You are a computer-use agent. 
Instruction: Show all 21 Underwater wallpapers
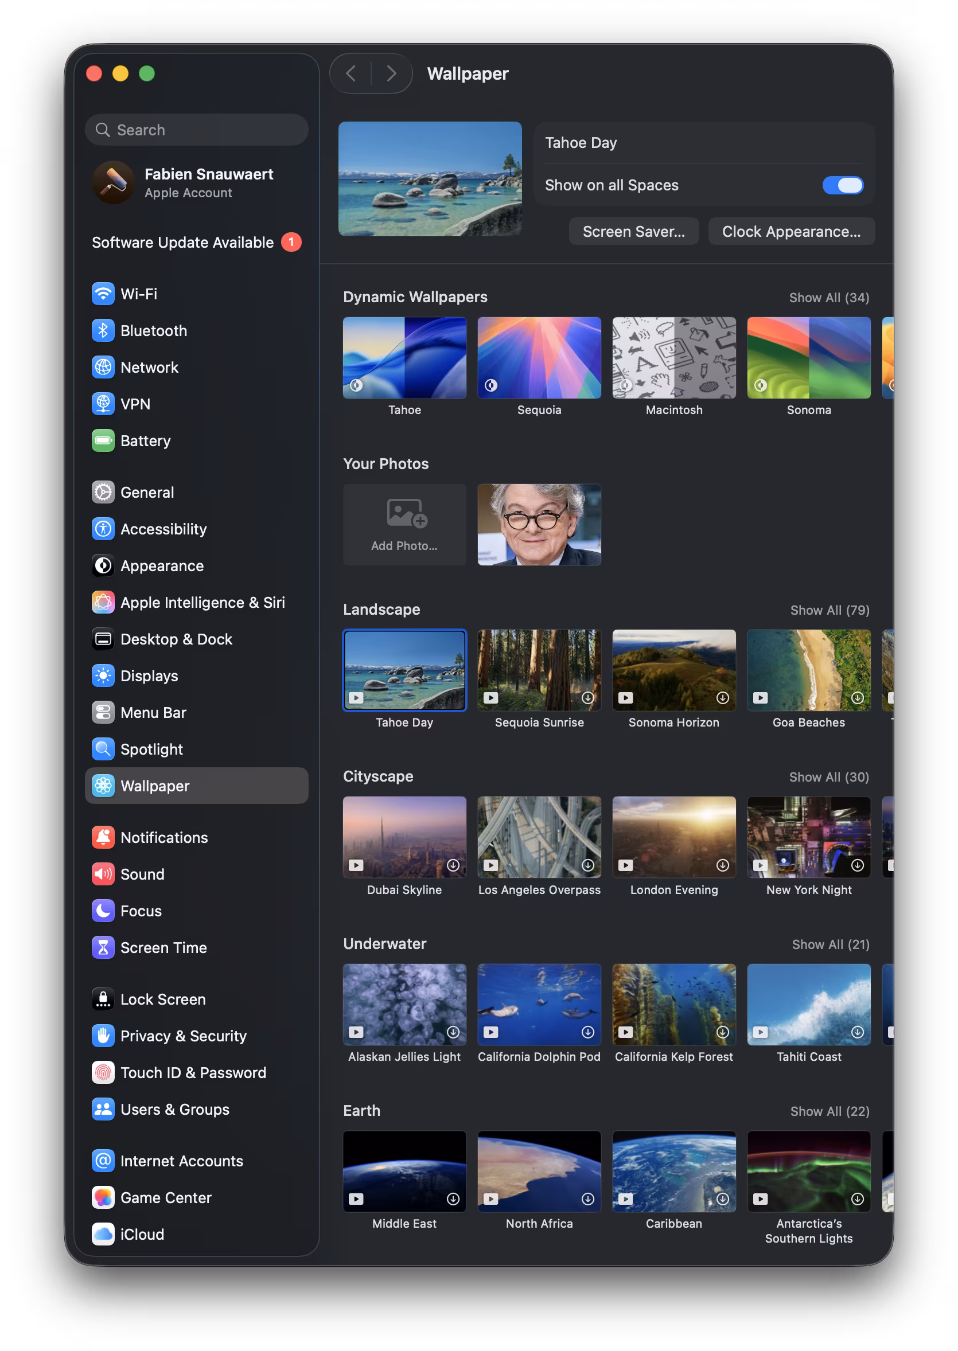tap(831, 944)
